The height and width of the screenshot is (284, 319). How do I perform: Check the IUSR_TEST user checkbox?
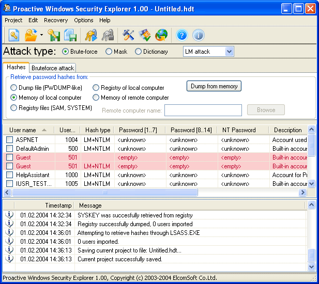(9, 184)
